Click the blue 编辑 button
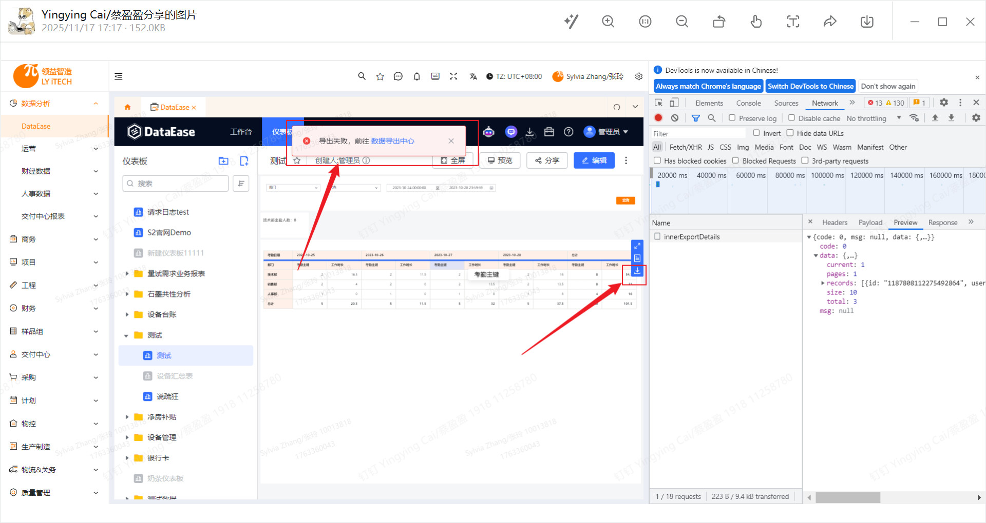The image size is (986, 523). click(x=594, y=160)
